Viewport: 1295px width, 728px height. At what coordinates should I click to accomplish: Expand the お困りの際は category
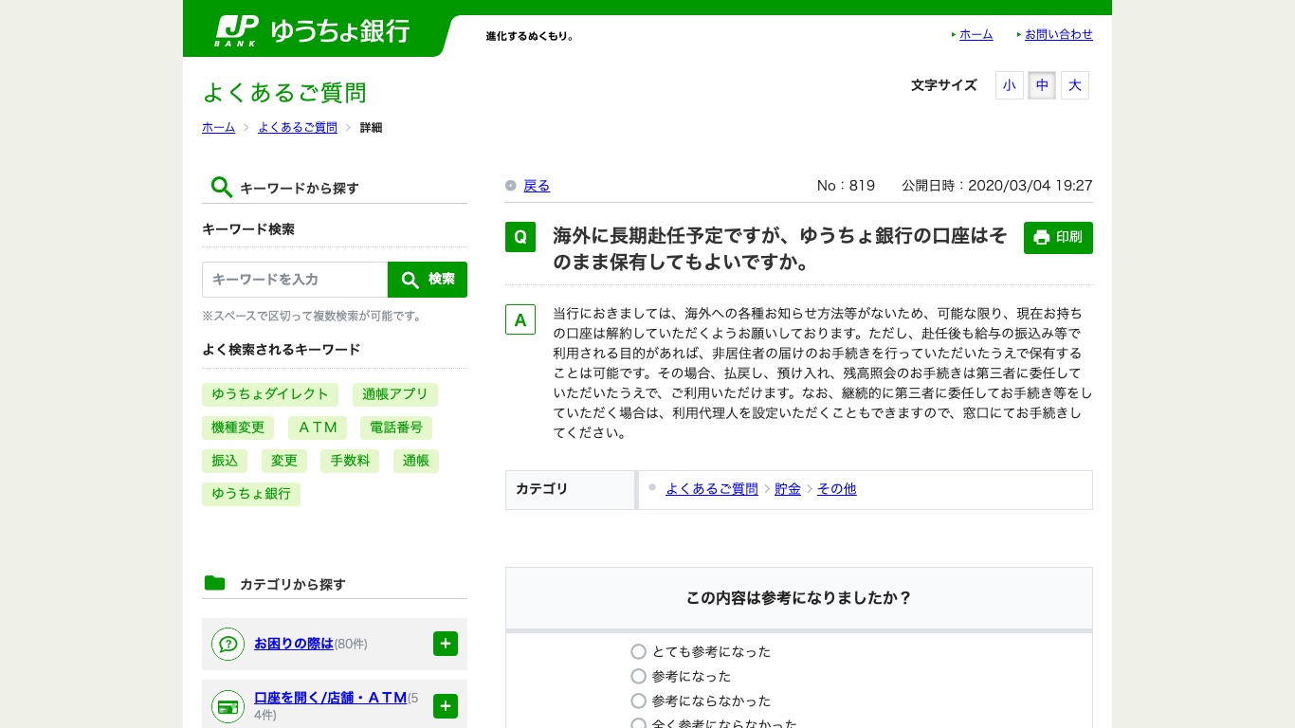click(x=446, y=644)
